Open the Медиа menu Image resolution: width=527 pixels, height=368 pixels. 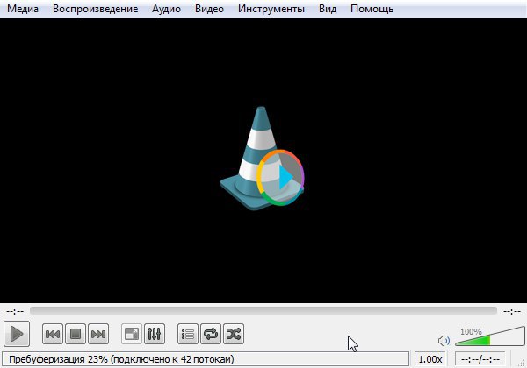[23, 9]
